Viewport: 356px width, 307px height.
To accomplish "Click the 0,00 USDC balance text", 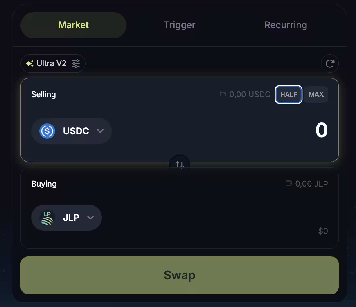I will [250, 94].
